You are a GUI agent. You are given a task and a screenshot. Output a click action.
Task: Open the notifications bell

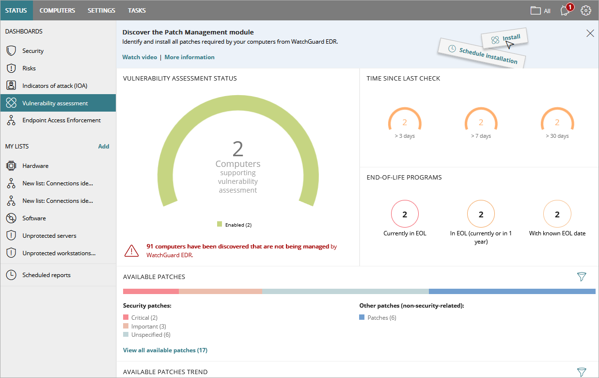(565, 10)
